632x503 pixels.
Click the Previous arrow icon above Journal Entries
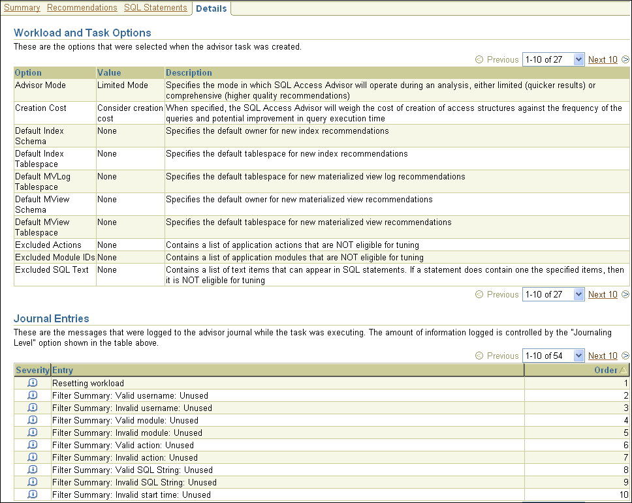[479, 356]
